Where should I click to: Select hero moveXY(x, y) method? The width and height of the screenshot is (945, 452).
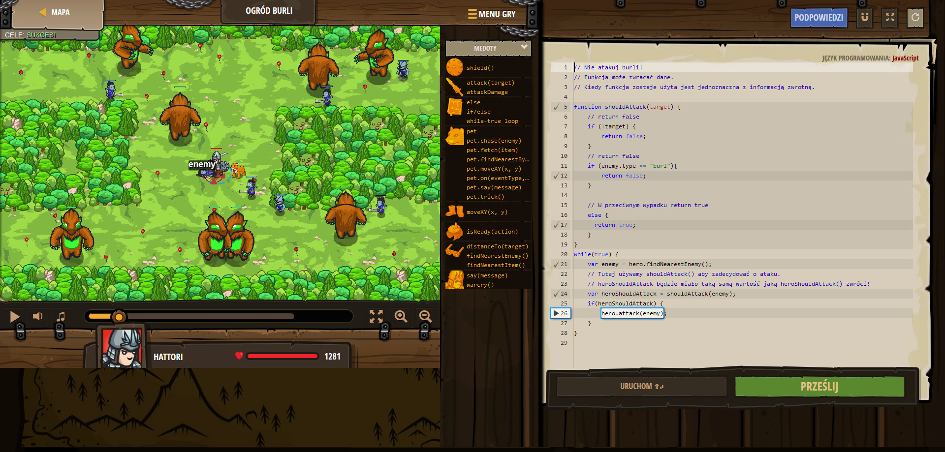(487, 212)
